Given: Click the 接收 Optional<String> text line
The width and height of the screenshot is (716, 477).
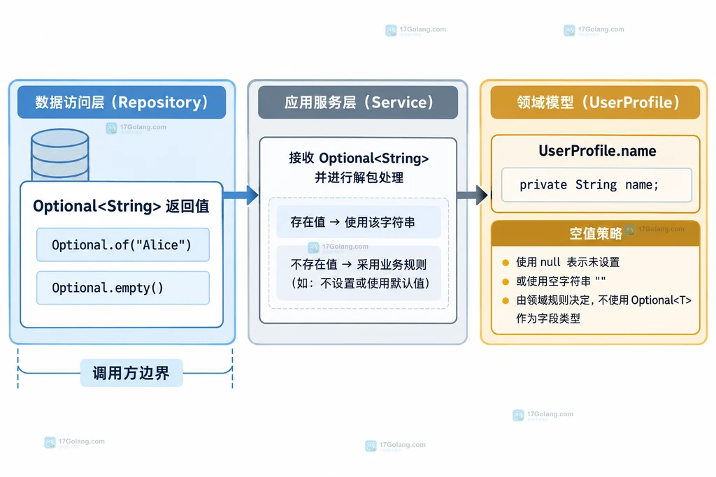Looking at the screenshot, I should (359, 159).
